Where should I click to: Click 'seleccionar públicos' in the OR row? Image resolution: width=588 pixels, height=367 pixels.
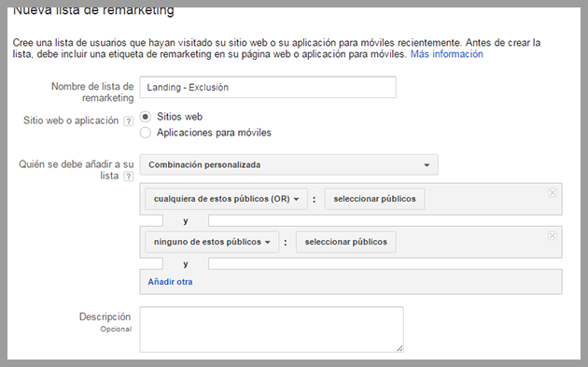coord(374,199)
